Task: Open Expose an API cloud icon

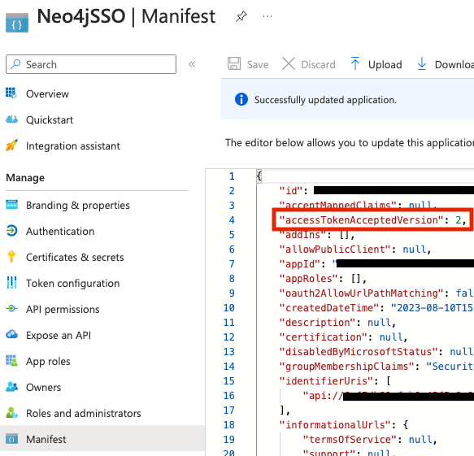Action: [x=12, y=335]
